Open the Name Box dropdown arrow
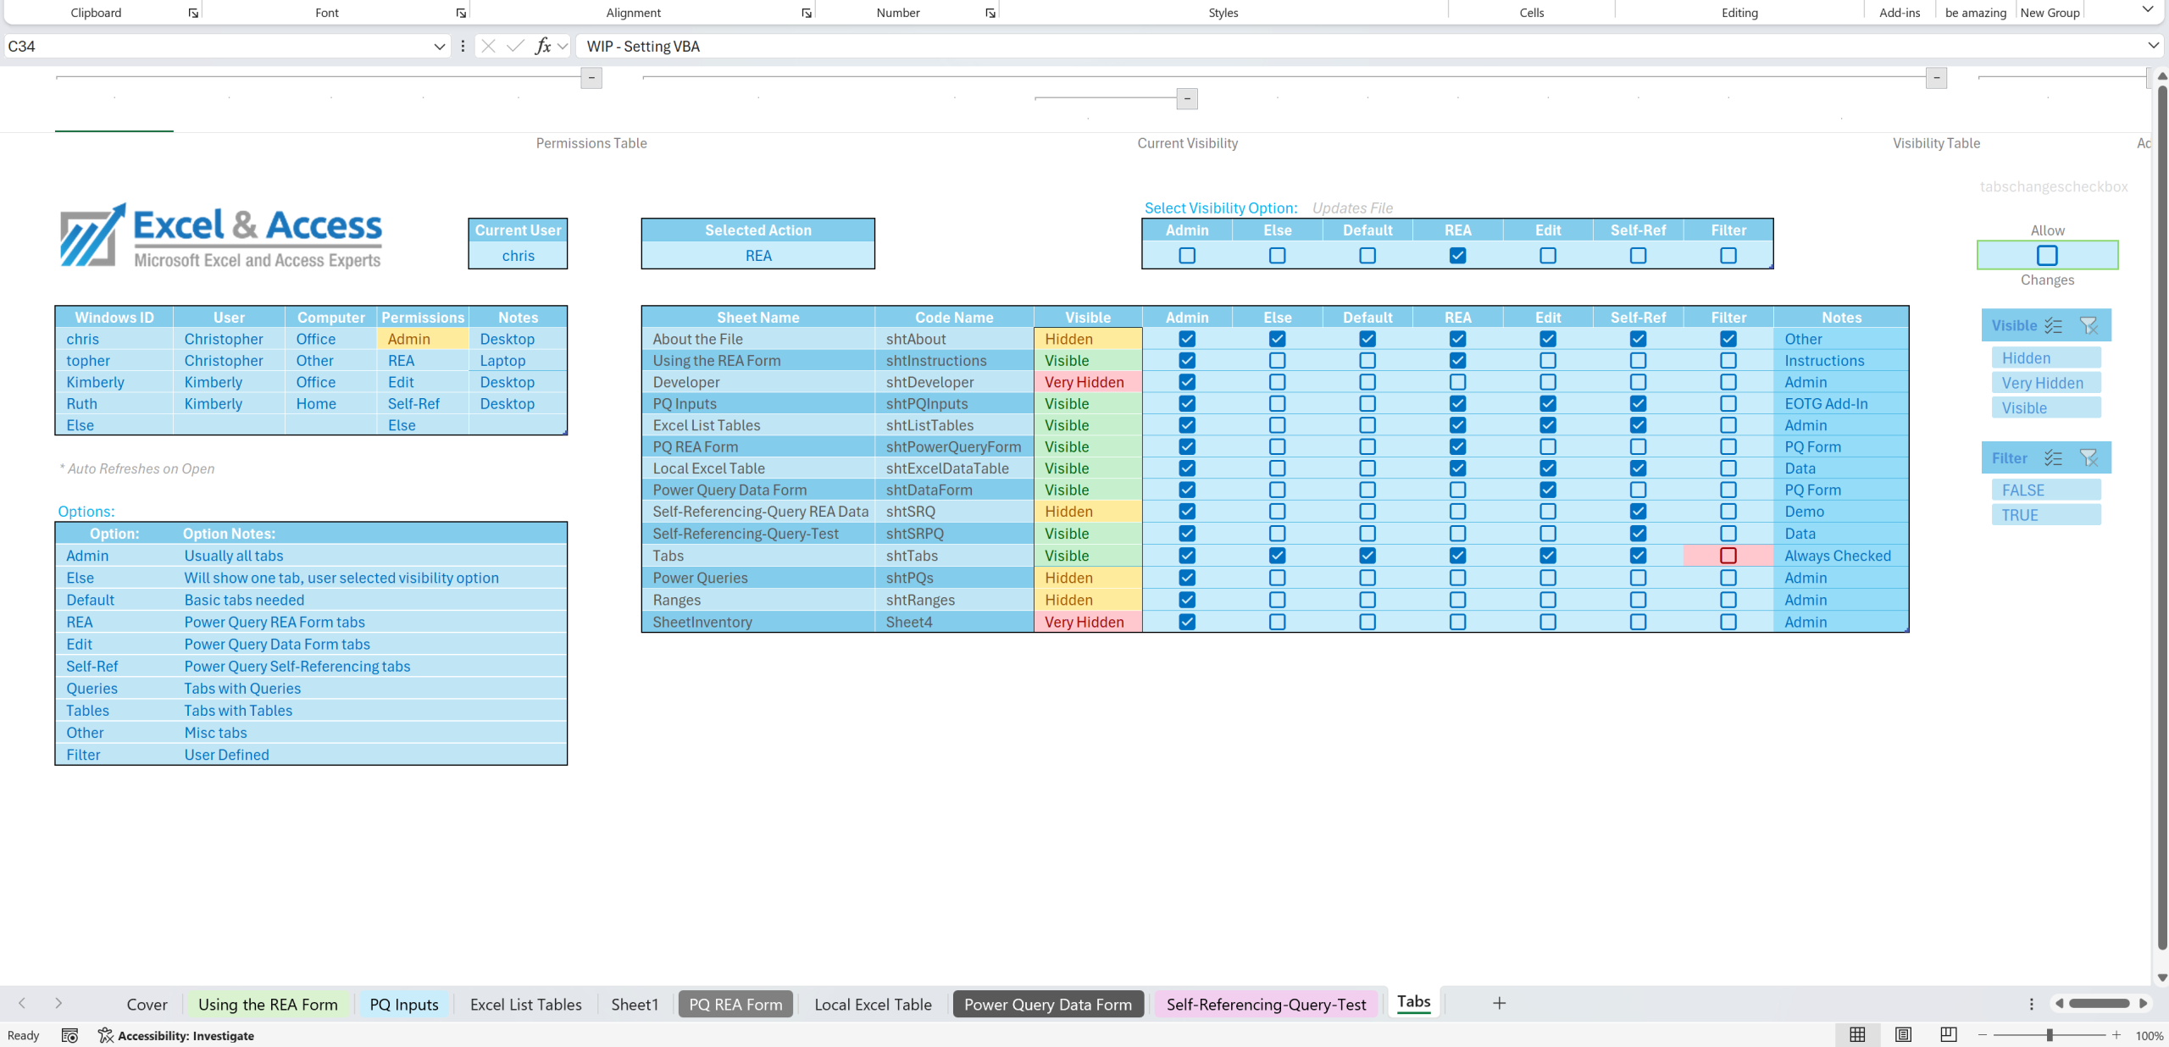This screenshot has width=2169, height=1047. (x=439, y=46)
